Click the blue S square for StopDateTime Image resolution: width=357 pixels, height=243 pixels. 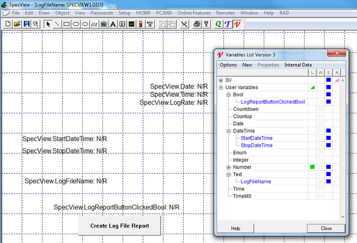point(328,145)
